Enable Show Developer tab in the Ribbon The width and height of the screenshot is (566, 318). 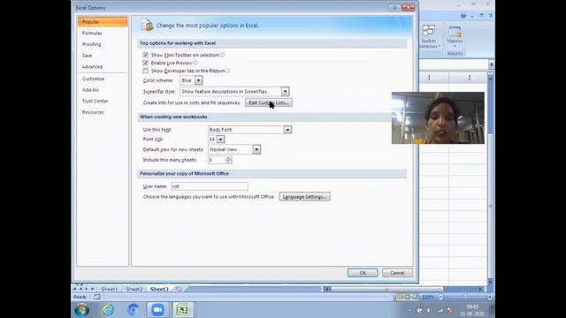[145, 71]
